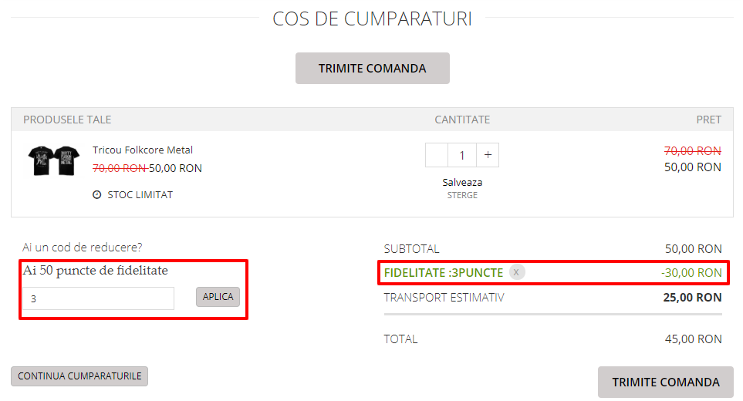
Task: Click Salveaza under the quantity
Action: (462, 182)
